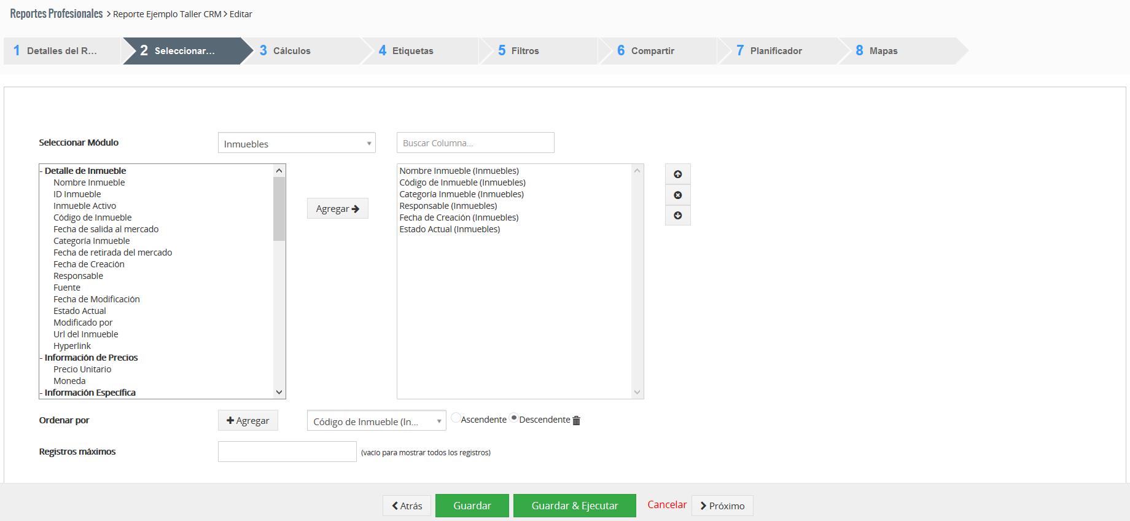Select the Ascendente radio button
Screen dimensions: 1130x521
point(456,418)
